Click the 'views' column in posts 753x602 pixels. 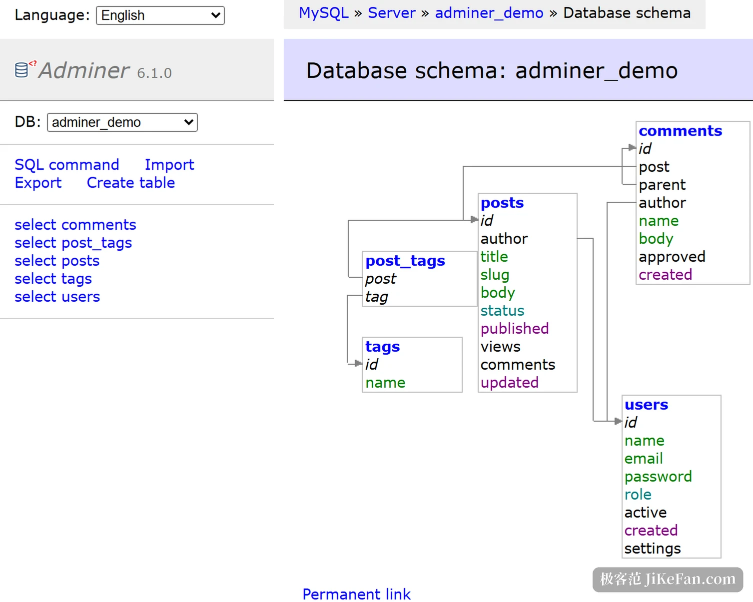(501, 347)
